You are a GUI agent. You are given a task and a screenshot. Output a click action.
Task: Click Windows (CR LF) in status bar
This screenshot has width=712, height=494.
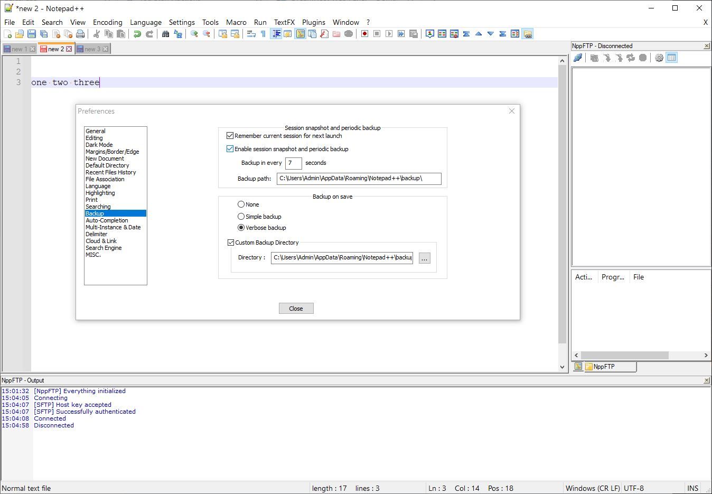point(593,488)
